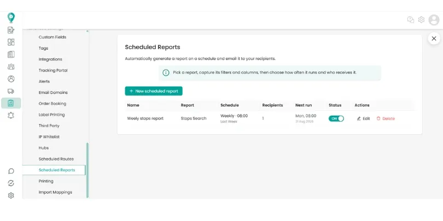Image resolution: width=443 pixels, height=221 pixels.
Task: Close the Scheduled Reports panel with X
Action: click(x=434, y=39)
